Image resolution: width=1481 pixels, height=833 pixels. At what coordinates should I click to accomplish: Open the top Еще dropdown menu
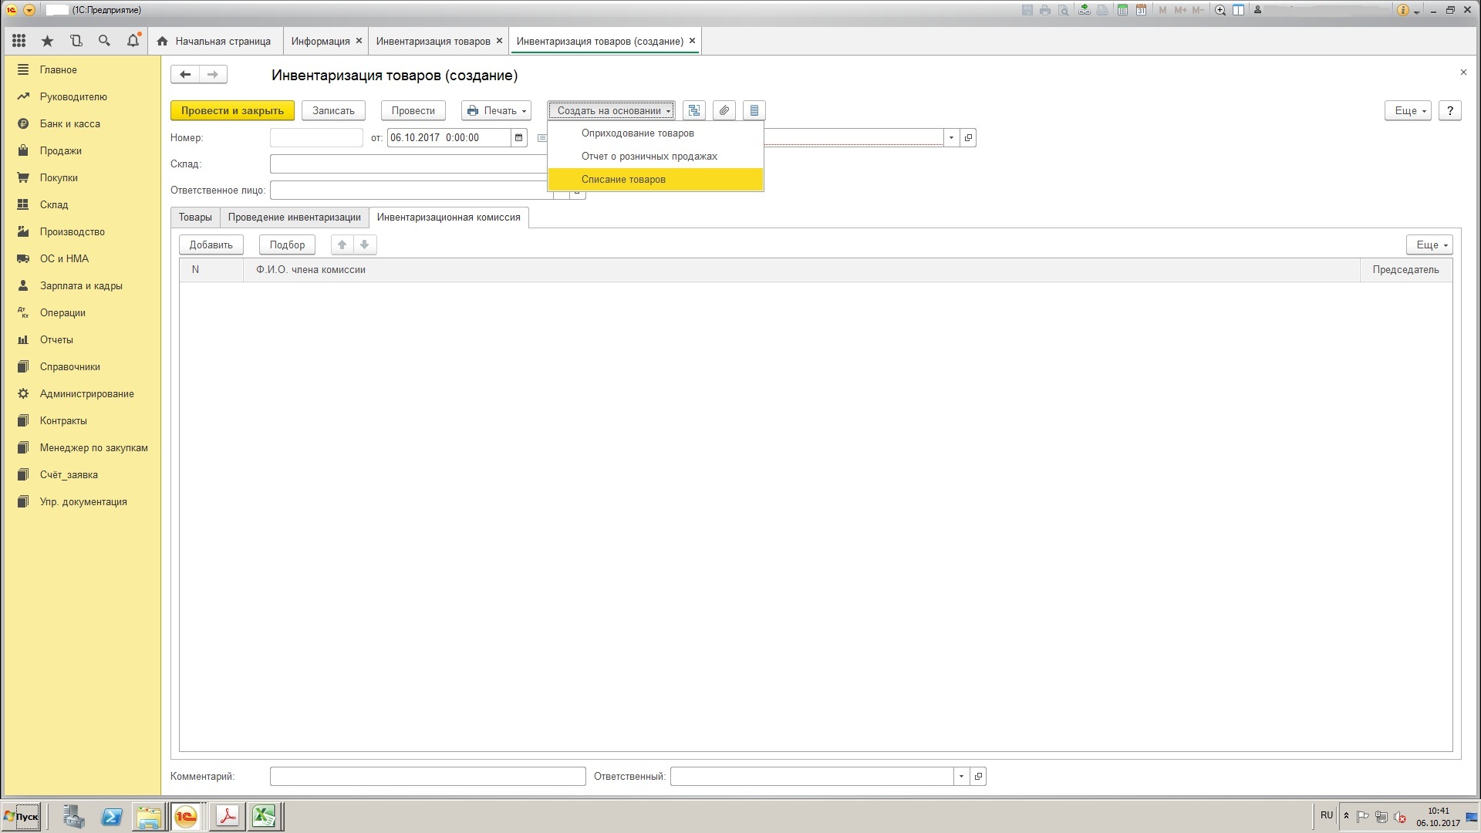point(1408,110)
